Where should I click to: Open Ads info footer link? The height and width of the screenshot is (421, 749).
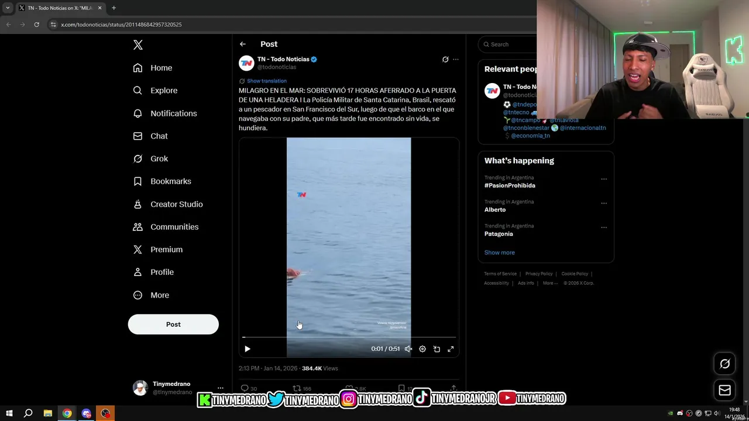[526, 283]
